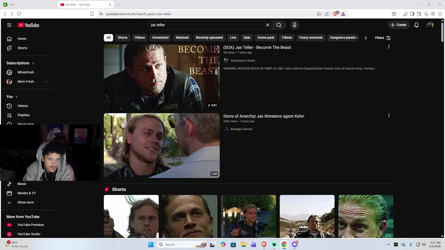This screenshot has width=445, height=250.
Task: Open Jax threatens agent Kohn thumbnail
Action: [x=162, y=145]
